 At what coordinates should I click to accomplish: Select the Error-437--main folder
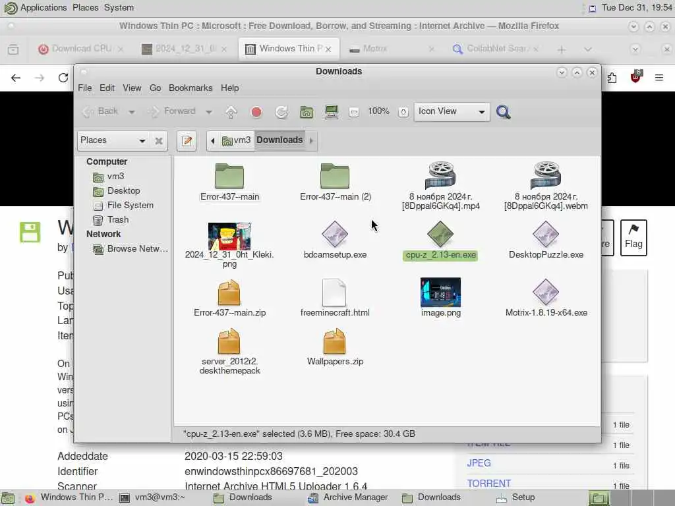229,182
